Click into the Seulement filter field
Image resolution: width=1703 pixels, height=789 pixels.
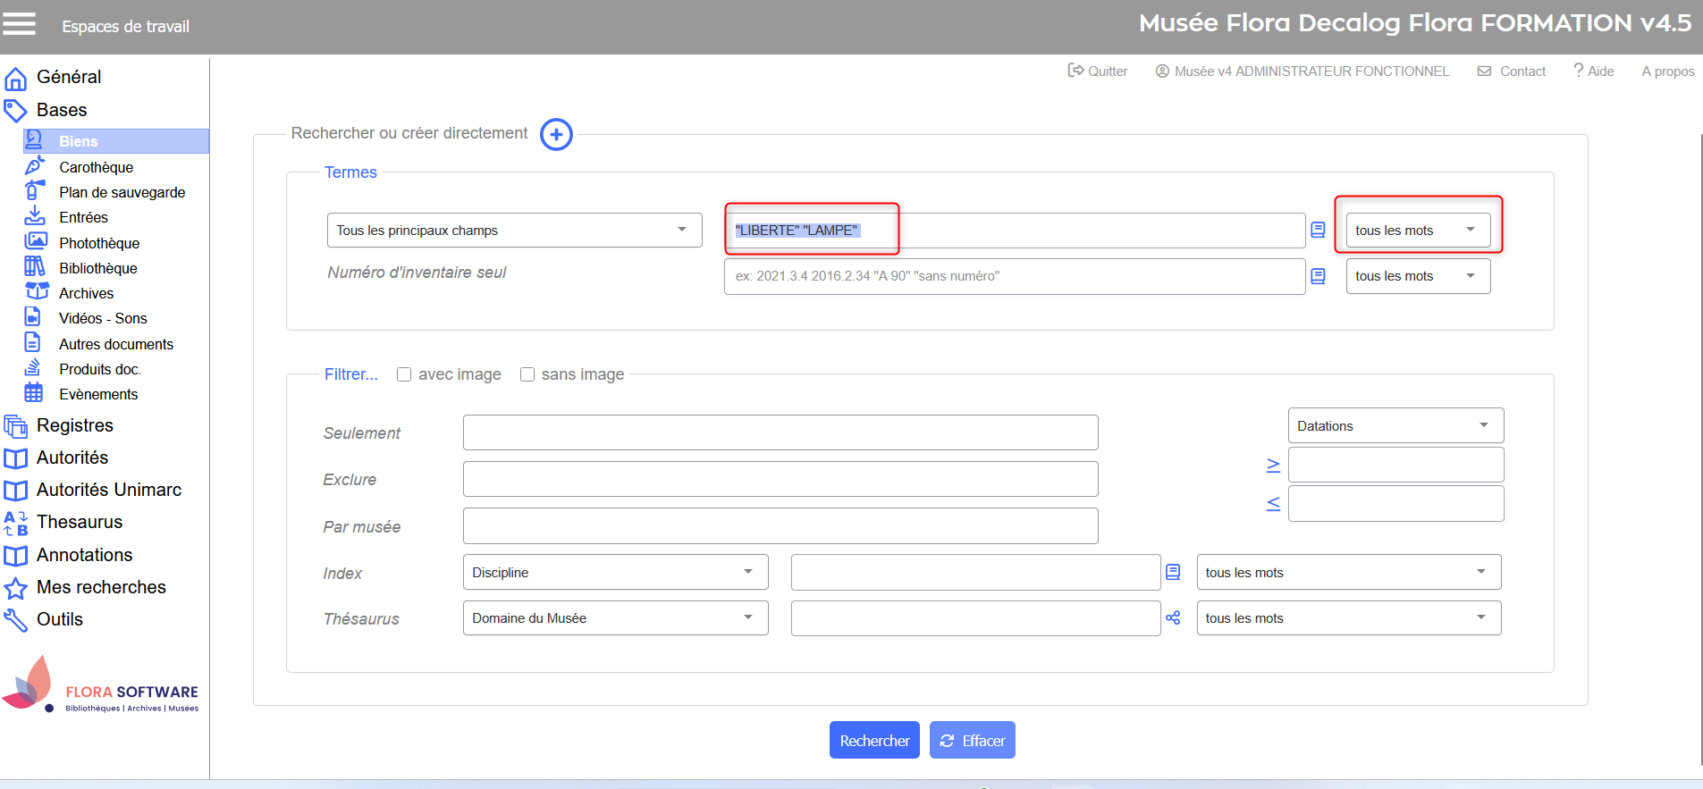pyautogui.click(x=780, y=433)
